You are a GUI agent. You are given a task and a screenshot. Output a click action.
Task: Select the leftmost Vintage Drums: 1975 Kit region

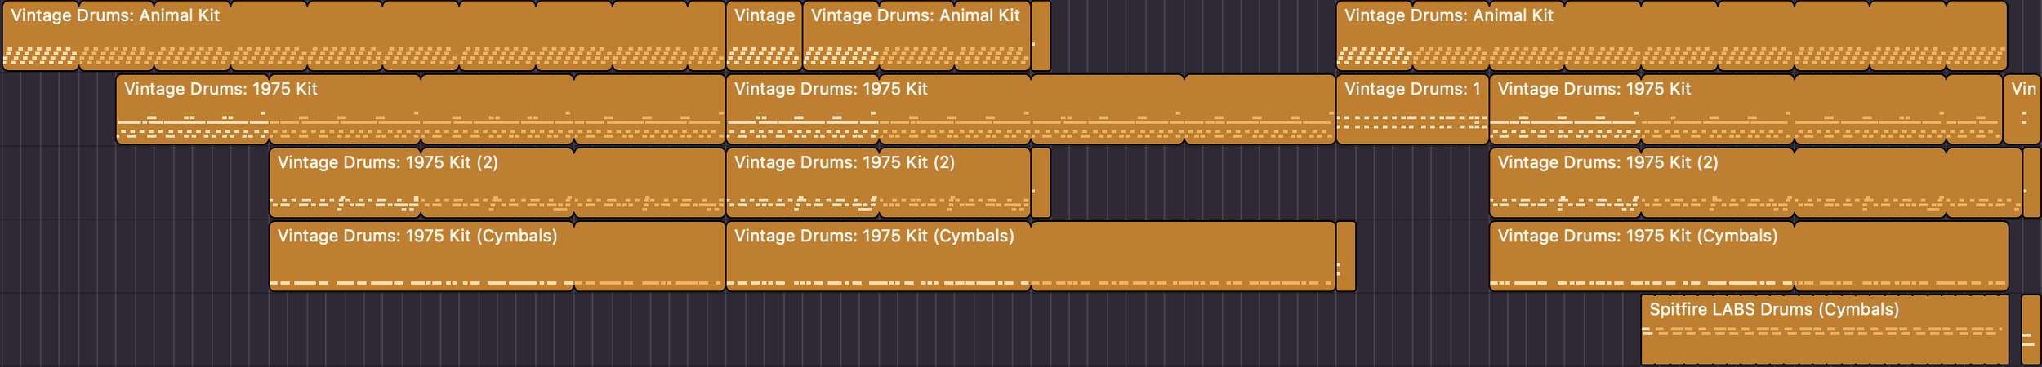coord(421,109)
